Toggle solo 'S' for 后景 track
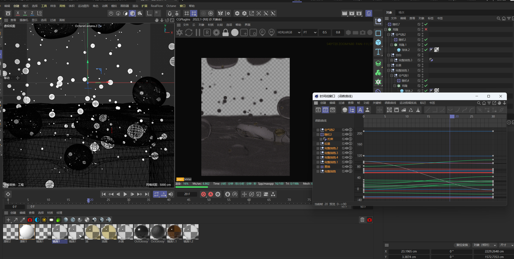514x259 pixels. [350, 144]
